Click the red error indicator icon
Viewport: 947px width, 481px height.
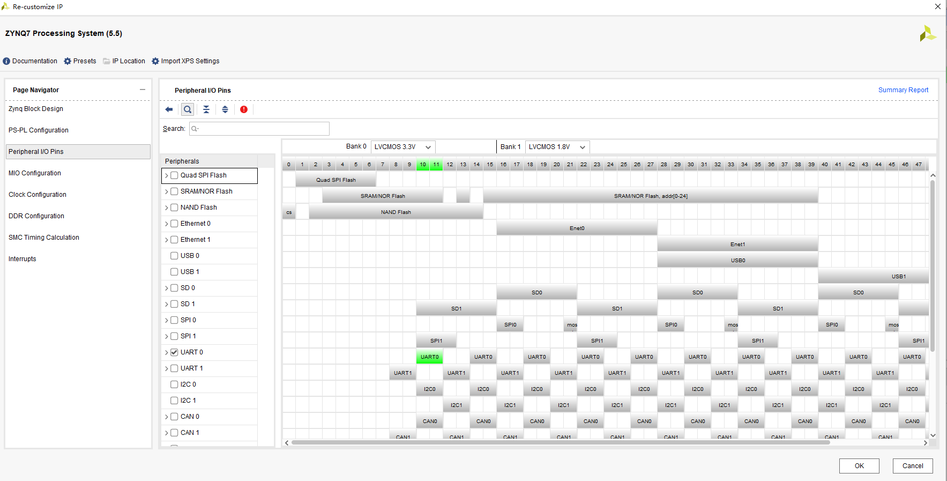[244, 109]
